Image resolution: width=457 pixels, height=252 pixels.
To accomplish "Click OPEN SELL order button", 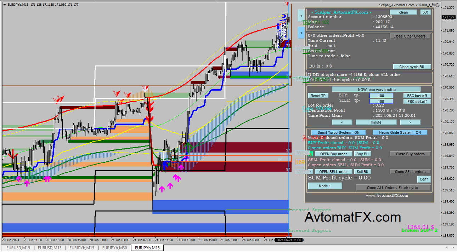I will pyautogui.click(x=333, y=172).
